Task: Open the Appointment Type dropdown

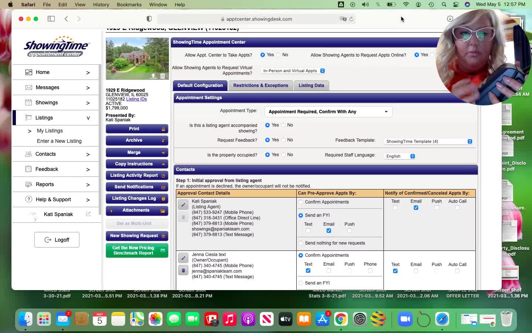Action: pyautogui.click(x=328, y=112)
